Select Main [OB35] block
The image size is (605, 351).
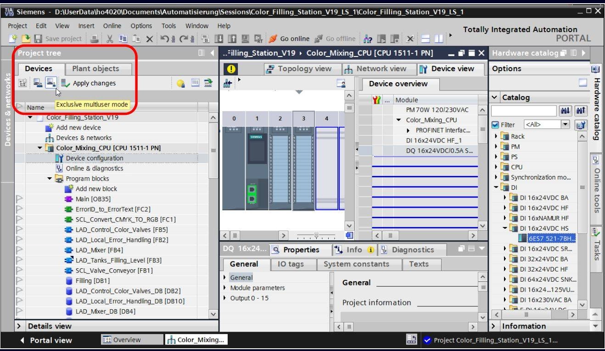(x=88, y=199)
